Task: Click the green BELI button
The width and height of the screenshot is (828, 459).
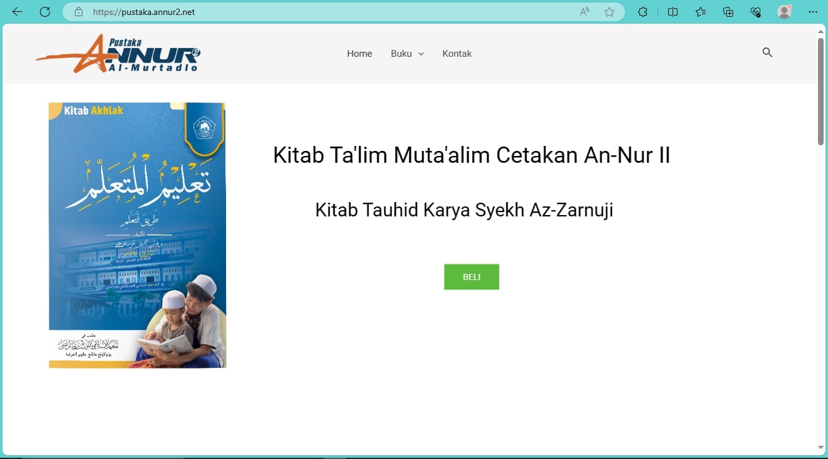Action: tap(471, 277)
